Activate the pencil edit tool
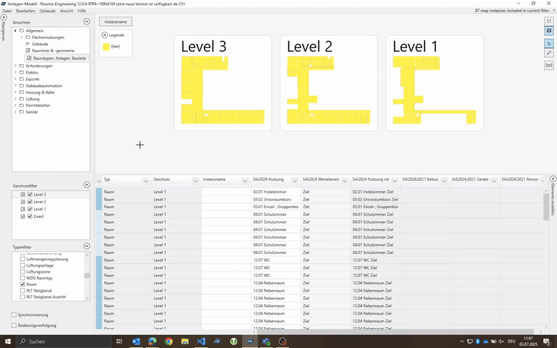Screen dimensions: 557x348 (549, 53)
